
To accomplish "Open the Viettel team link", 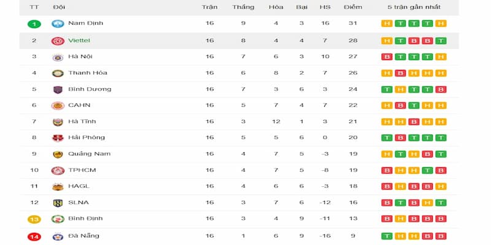I will [x=79, y=40].
